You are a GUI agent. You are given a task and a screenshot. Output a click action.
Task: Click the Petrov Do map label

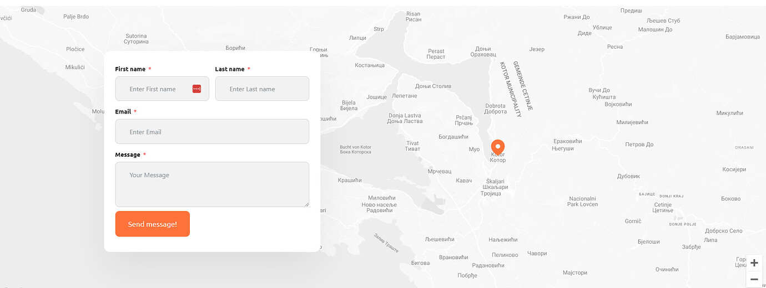(639, 145)
